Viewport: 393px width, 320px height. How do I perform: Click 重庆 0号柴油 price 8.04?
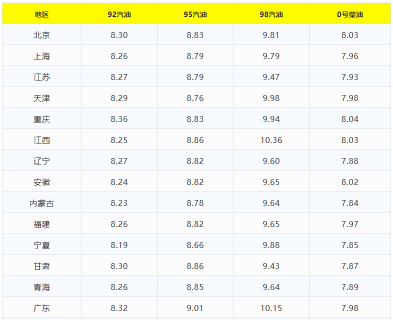tap(350, 119)
